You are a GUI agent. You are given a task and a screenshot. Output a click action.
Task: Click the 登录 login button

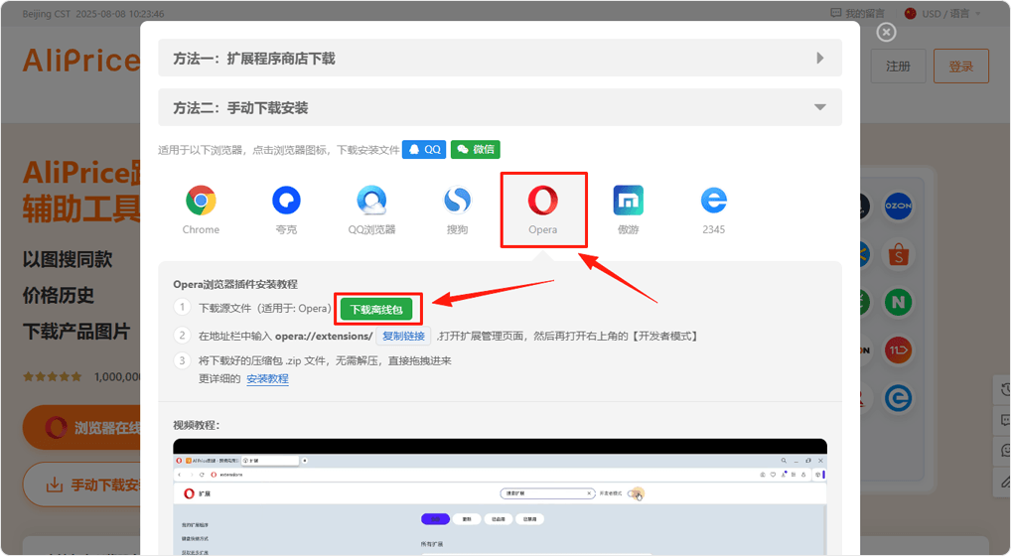click(960, 67)
